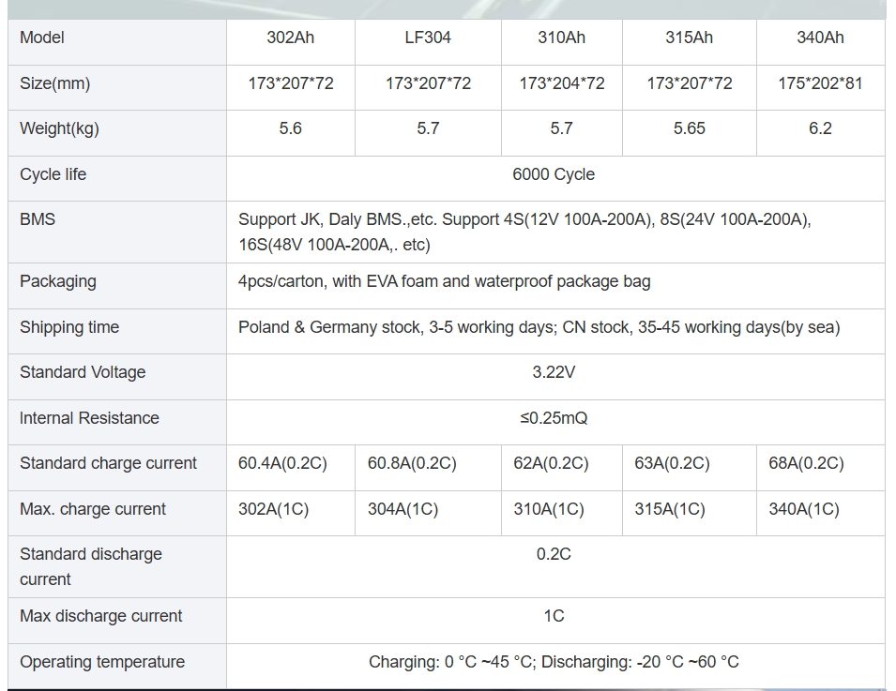Click the 340Ah model column header
The image size is (896, 691).
(x=820, y=38)
